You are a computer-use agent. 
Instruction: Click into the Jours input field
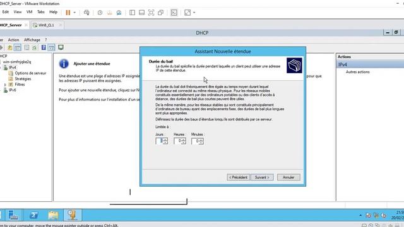pos(159,141)
